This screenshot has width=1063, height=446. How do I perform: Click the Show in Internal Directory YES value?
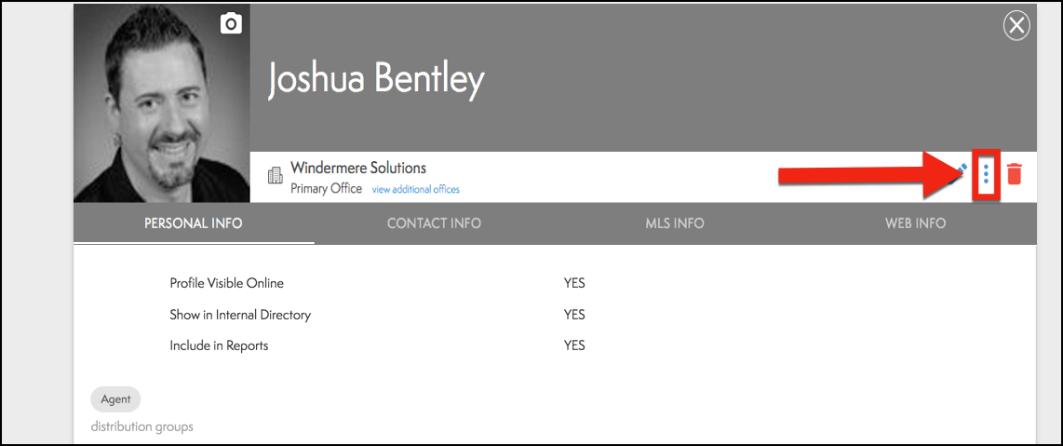(574, 315)
